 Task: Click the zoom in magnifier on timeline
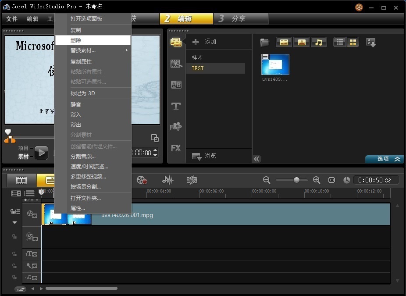coord(317,180)
